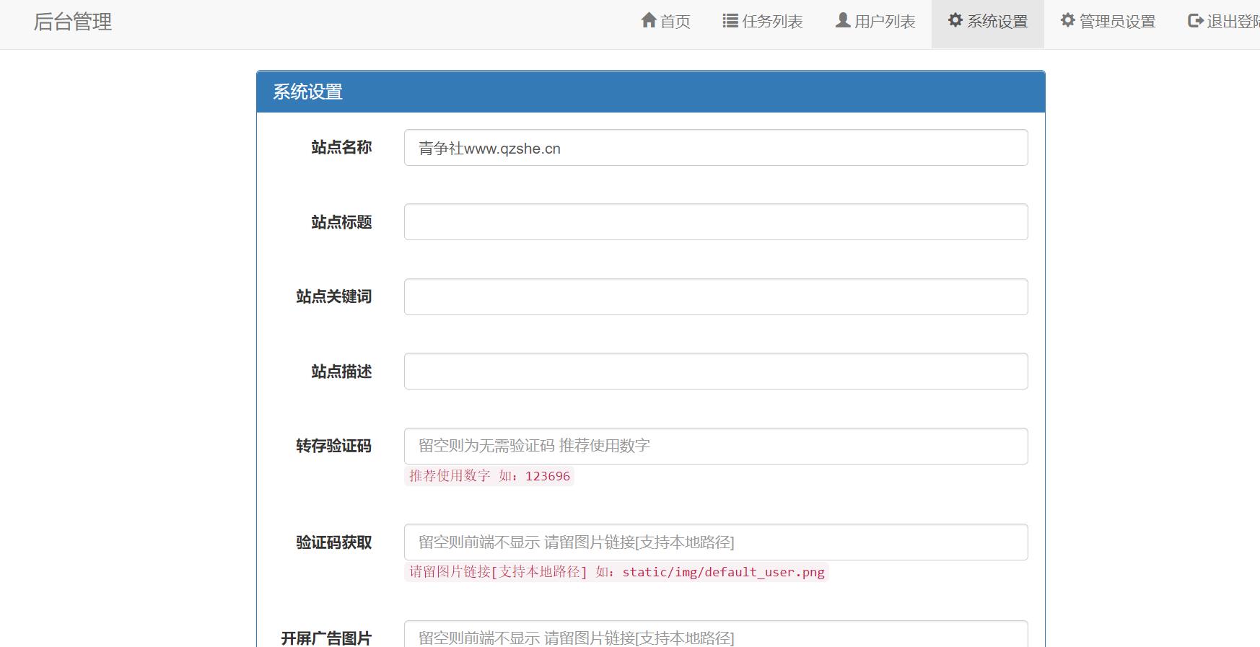1260x647 pixels.
Task: Focus the 站点名称 input field
Action: point(716,148)
